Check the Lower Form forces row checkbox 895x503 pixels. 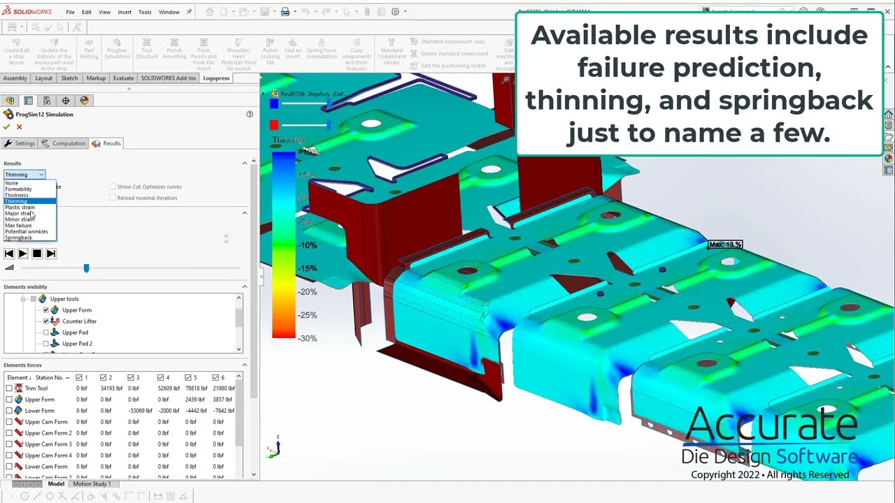tap(9, 411)
